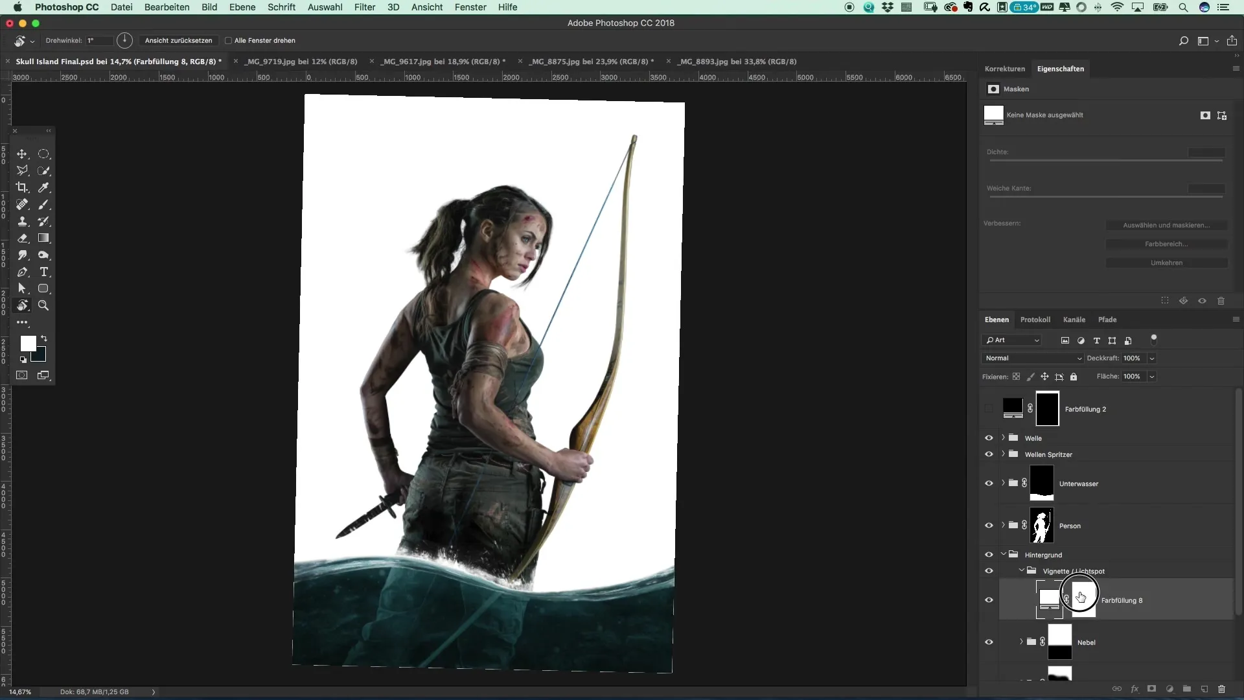Open the Art layer filter type dropdown
Screen dimensions: 1244x700
click(1012, 340)
